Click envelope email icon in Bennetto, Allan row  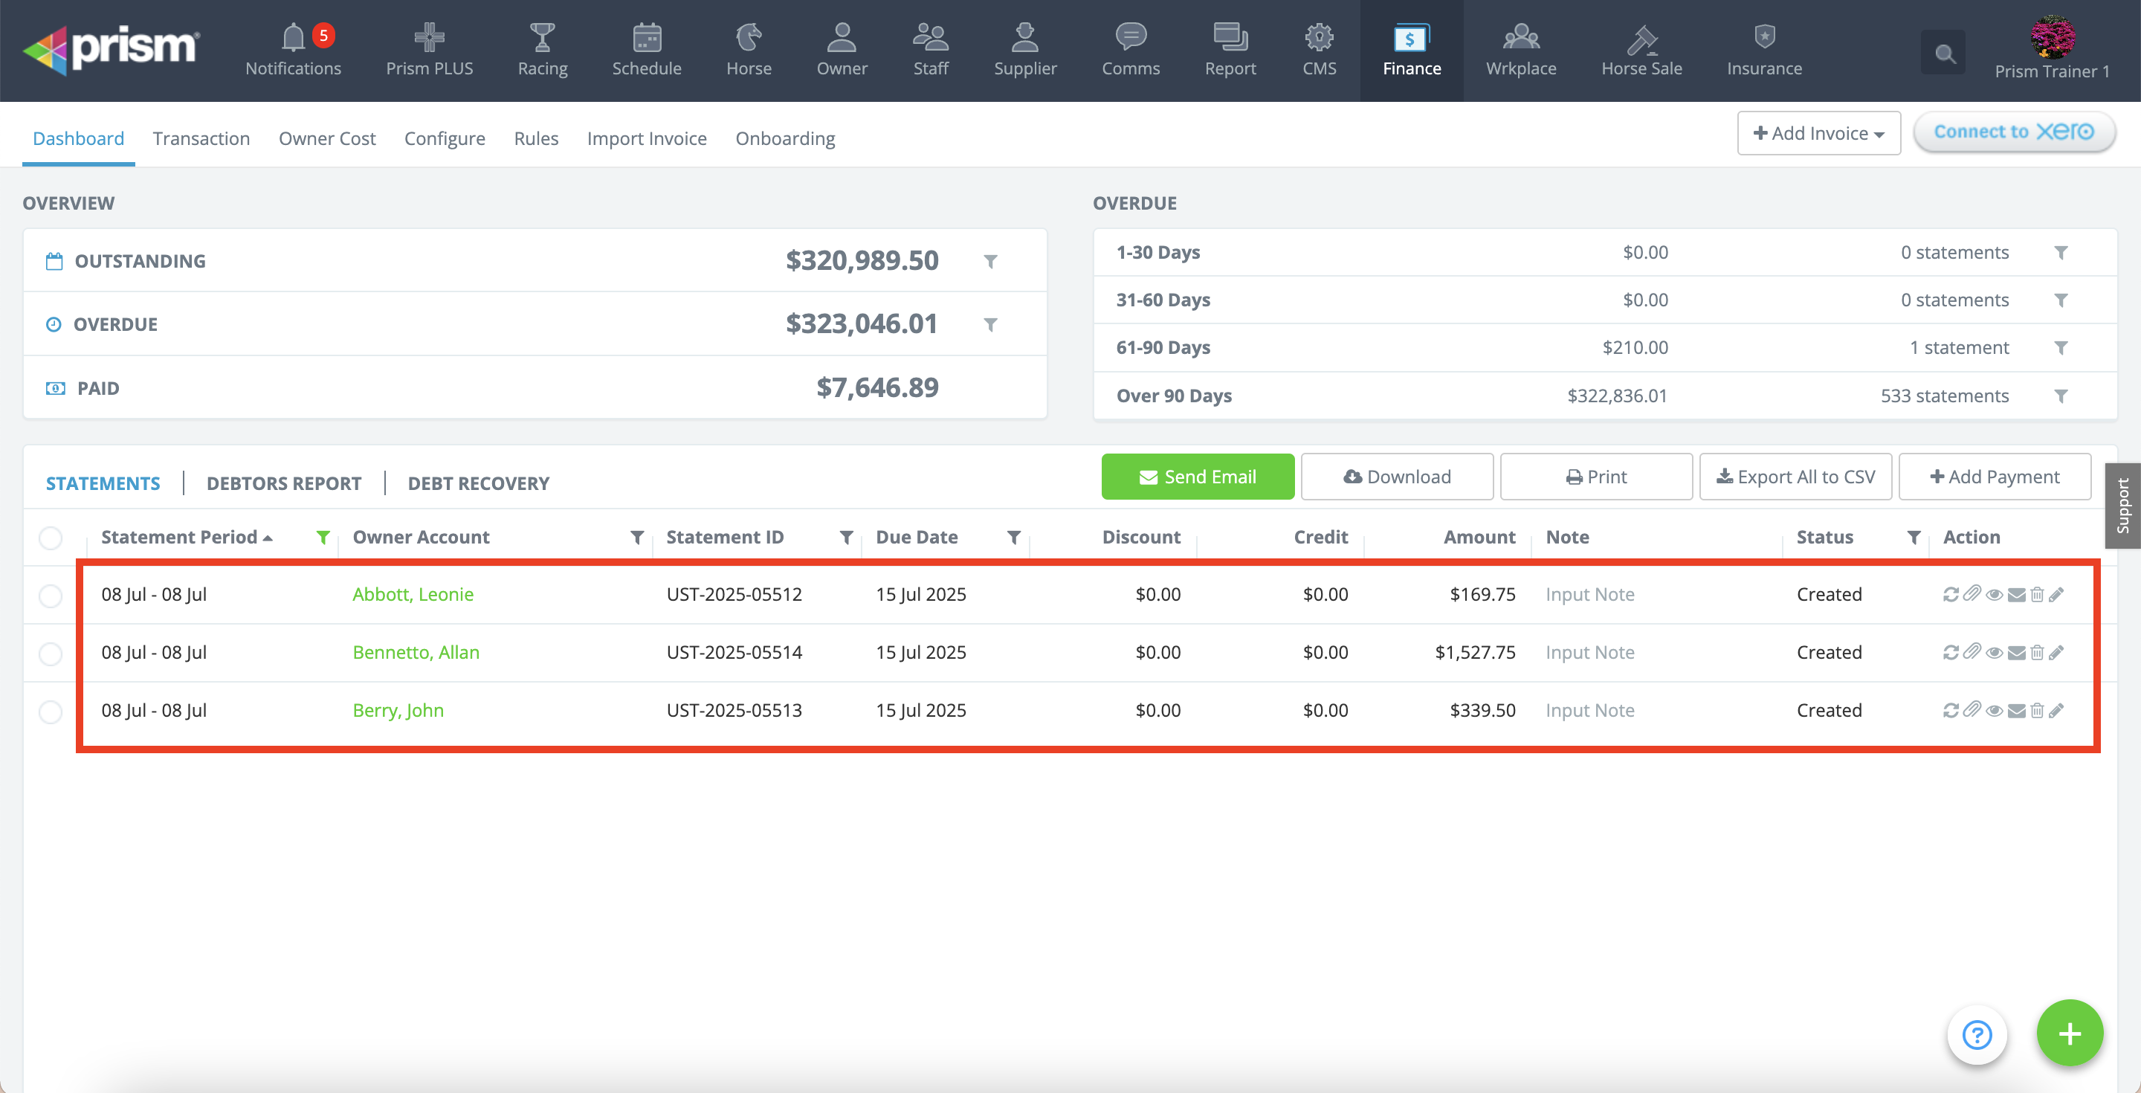[x=2016, y=653]
